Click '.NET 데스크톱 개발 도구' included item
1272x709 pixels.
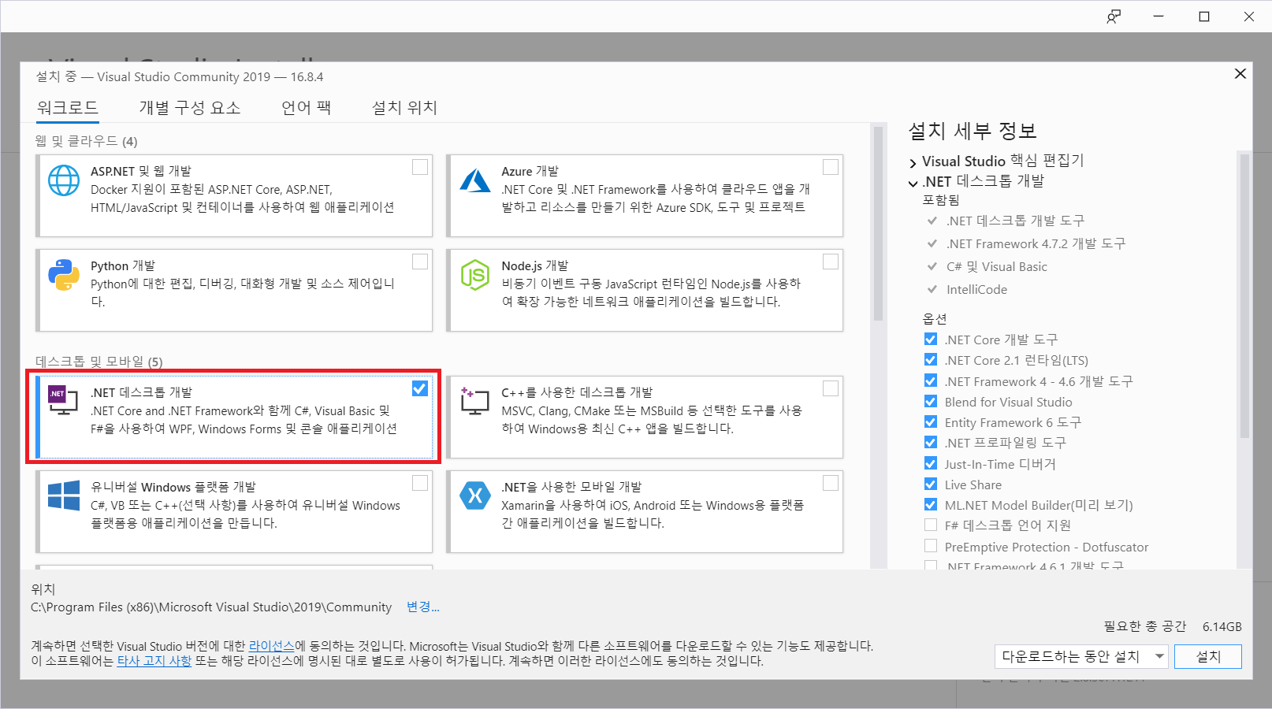tap(1015, 221)
